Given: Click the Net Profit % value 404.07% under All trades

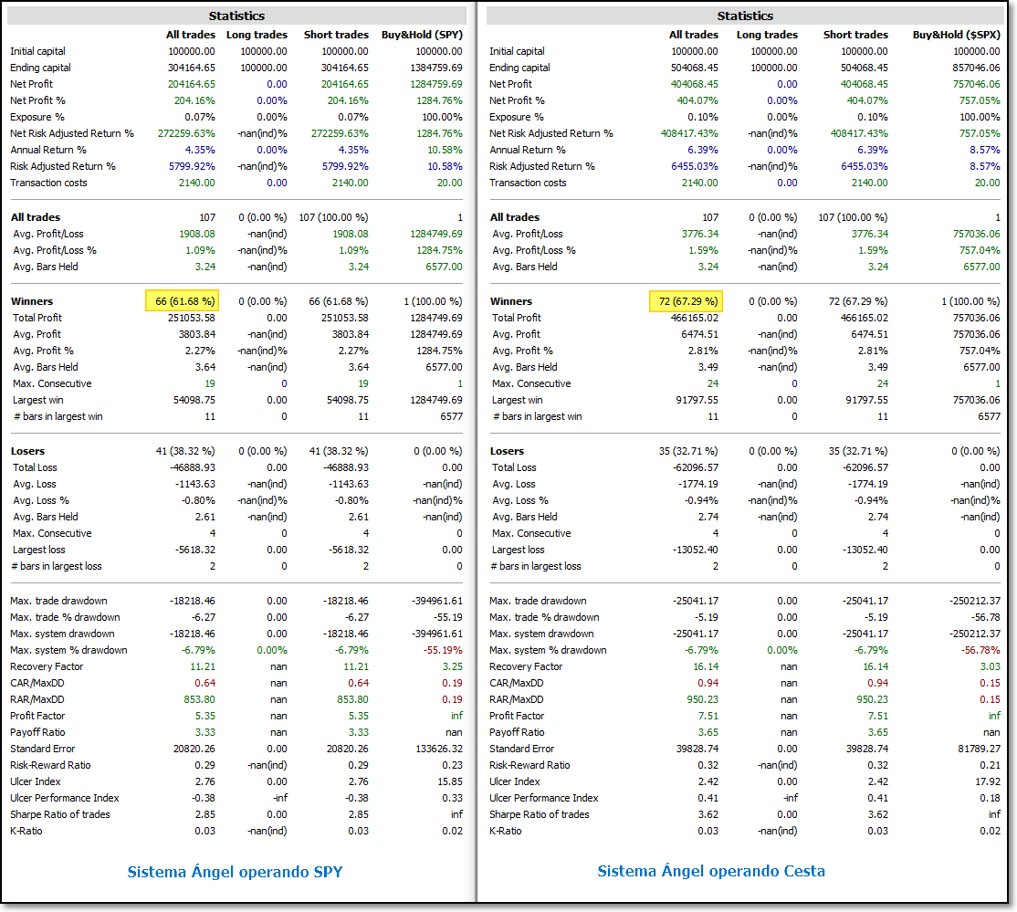Looking at the screenshot, I should 697,100.
